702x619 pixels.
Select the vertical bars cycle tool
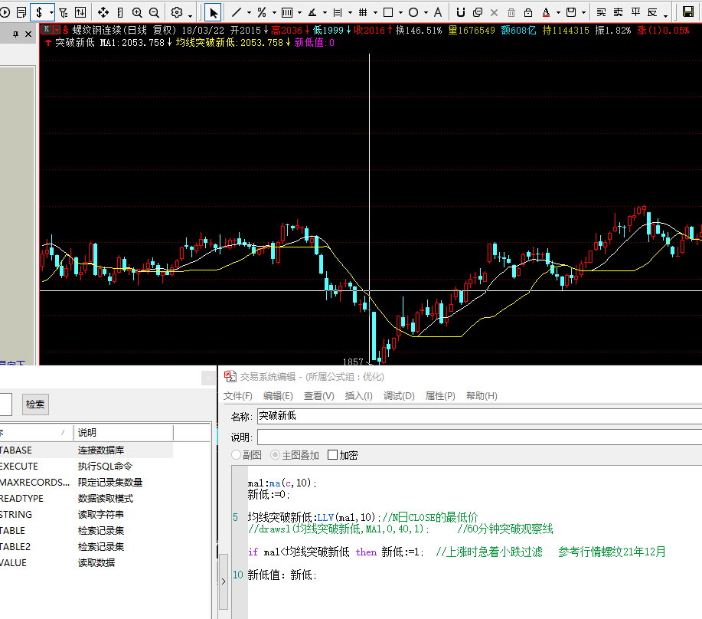coord(287,12)
